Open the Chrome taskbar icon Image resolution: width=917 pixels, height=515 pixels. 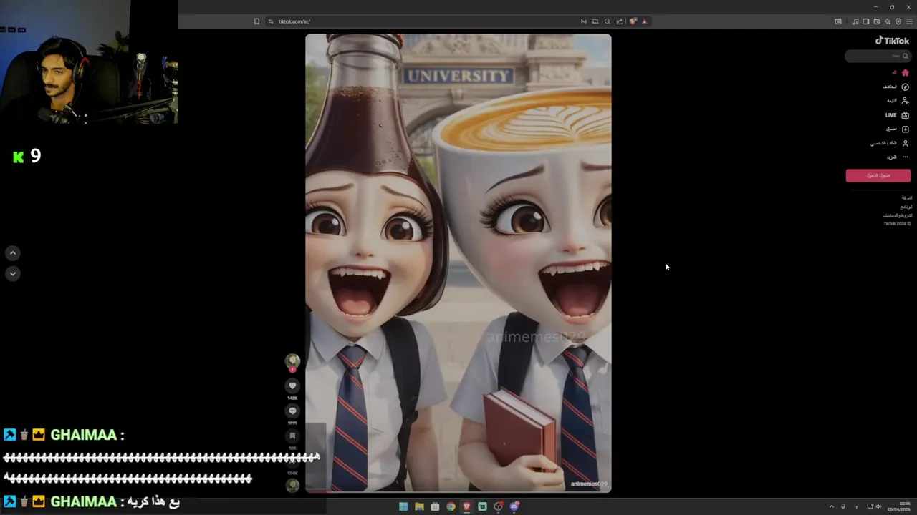[x=451, y=506]
